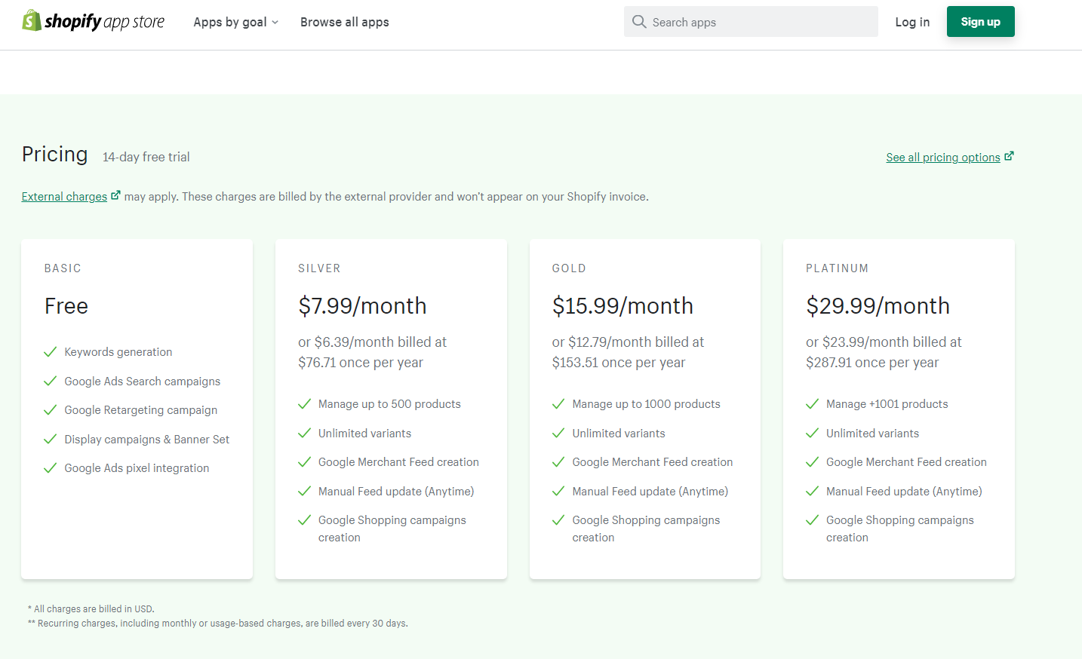Click the $76.71 once per year text
This screenshot has height=659, width=1082.
pyautogui.click(x=361, y=363)
